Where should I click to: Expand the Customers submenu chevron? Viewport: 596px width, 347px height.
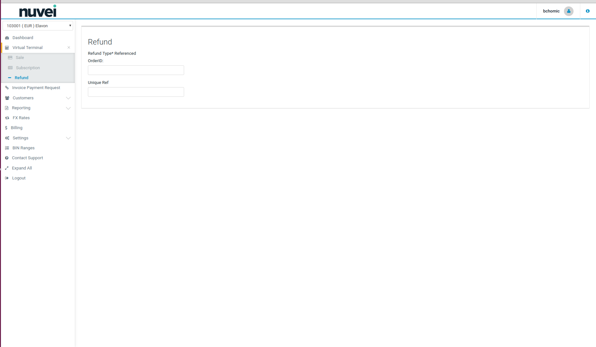click(68, 98)
